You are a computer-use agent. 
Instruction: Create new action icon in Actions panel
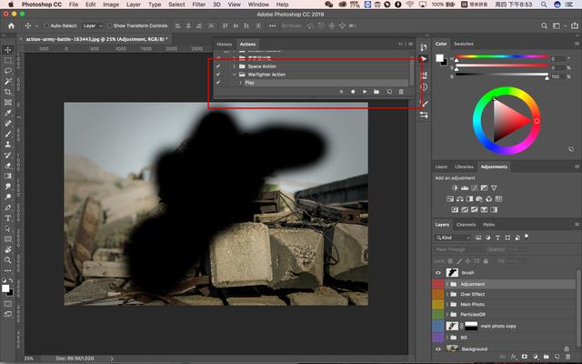coord(389,92)
